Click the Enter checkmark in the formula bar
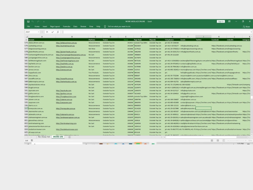 tap(52, 32)
